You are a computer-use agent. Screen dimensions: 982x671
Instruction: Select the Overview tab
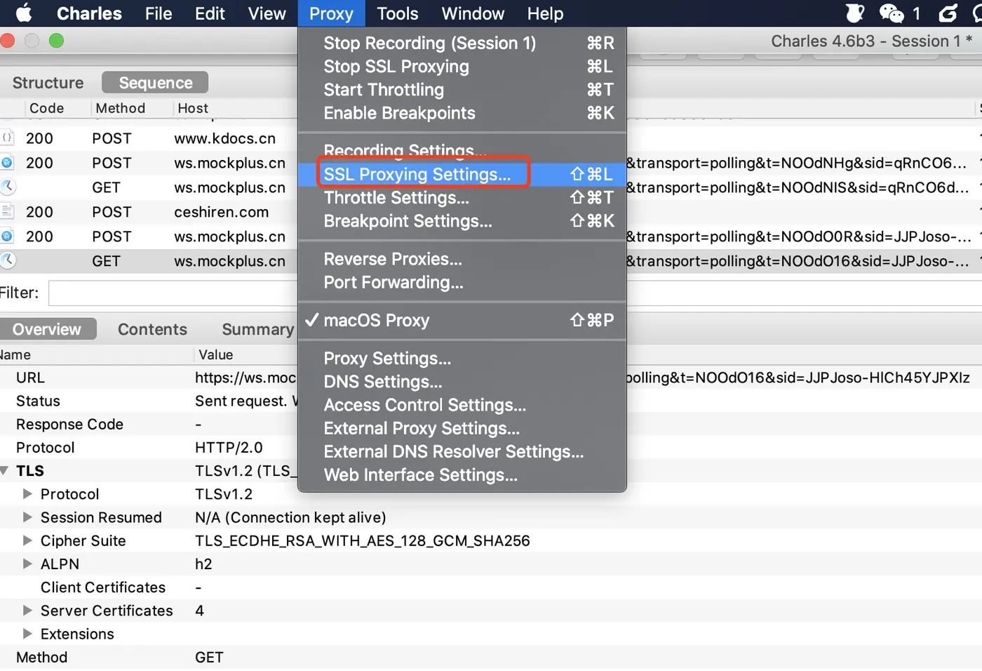47,329
